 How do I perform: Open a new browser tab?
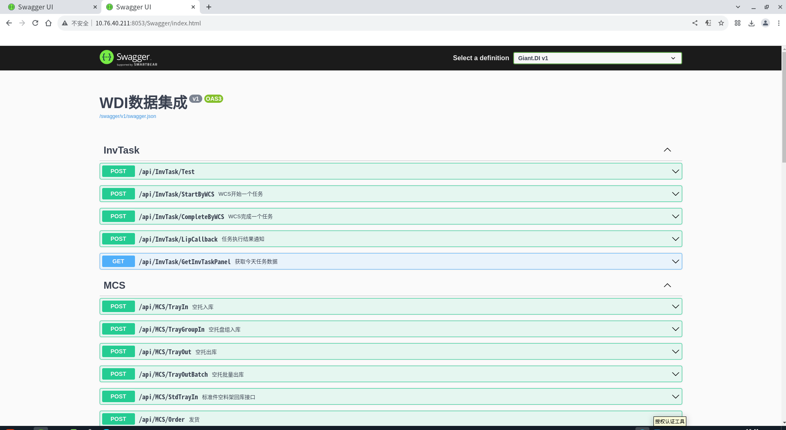[x=209, y=7]
